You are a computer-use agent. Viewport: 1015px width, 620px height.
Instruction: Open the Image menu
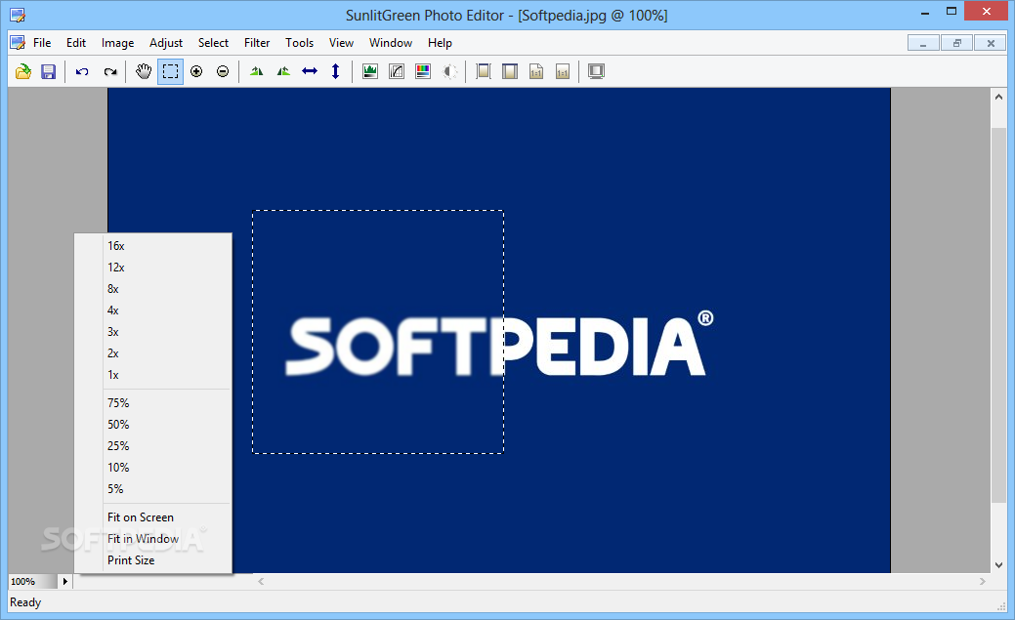(x=118, y=43)
